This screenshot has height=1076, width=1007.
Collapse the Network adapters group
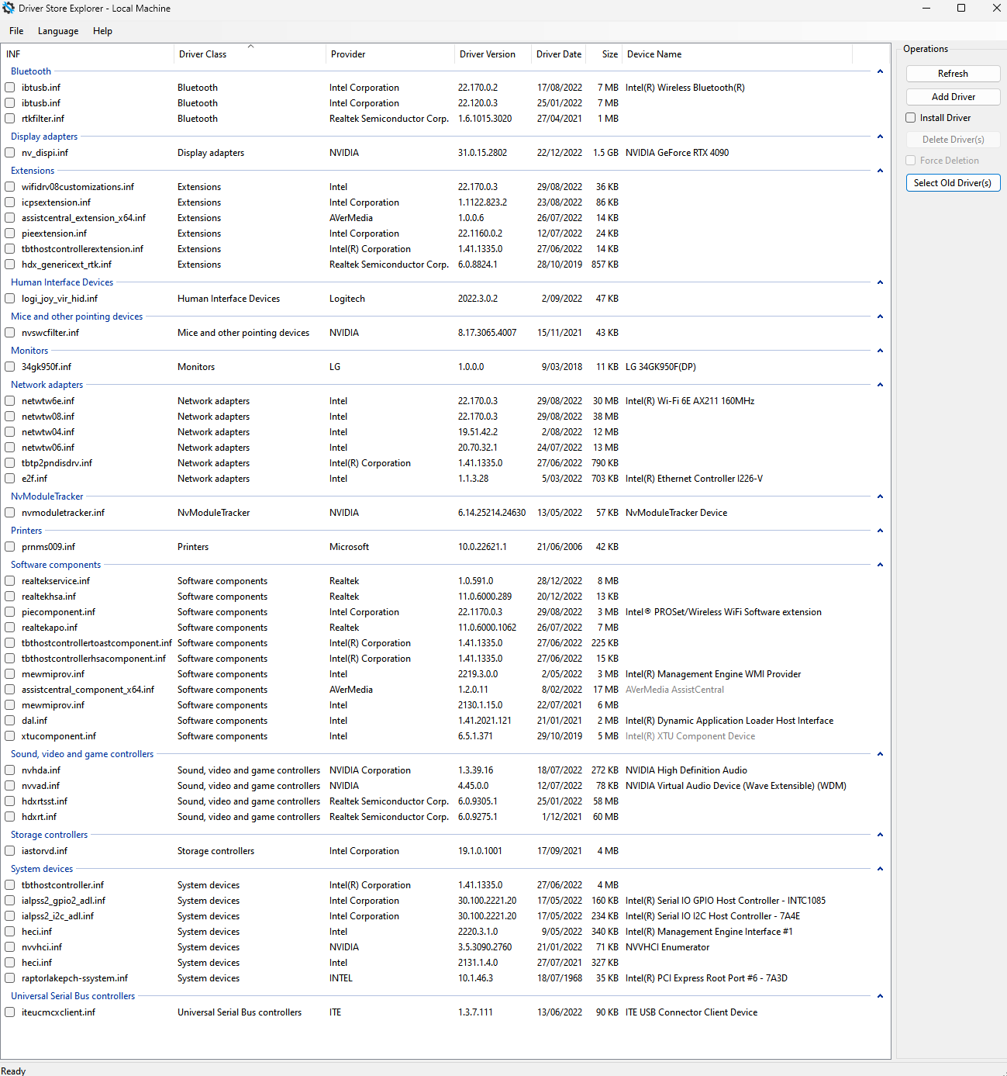[x=880, y=384]
